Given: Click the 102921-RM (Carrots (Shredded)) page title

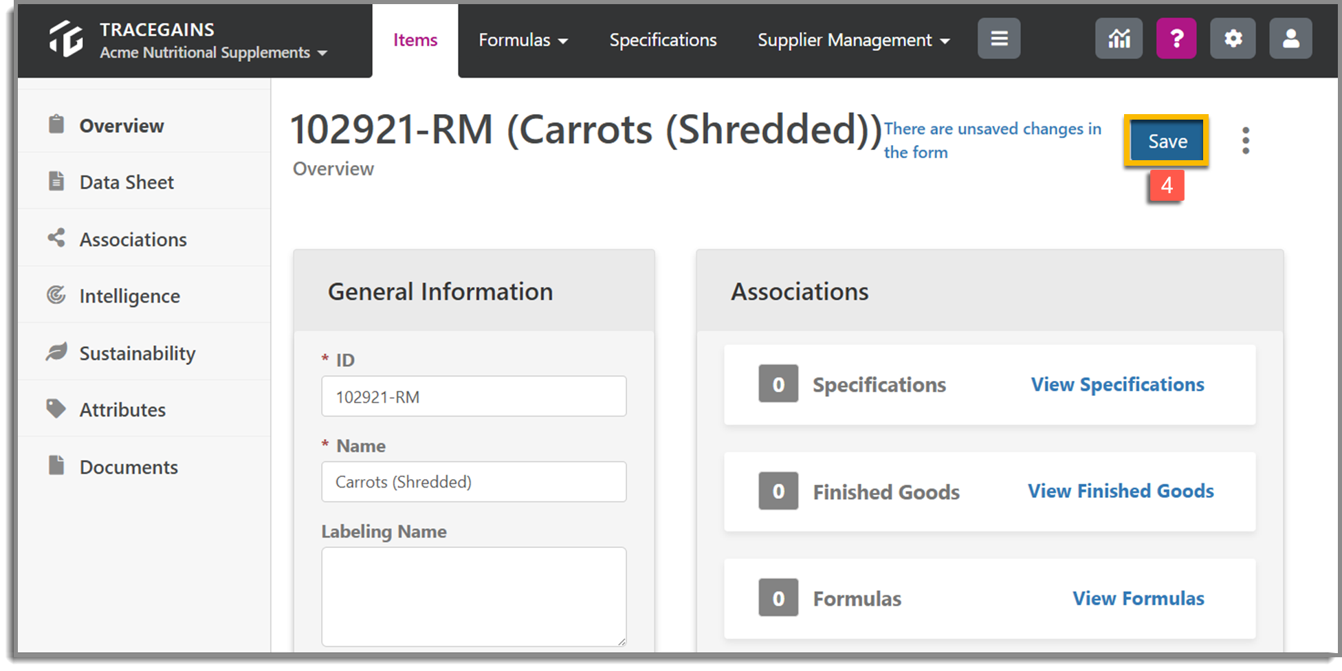Looking at the screenshot, I should pos(586,129).
